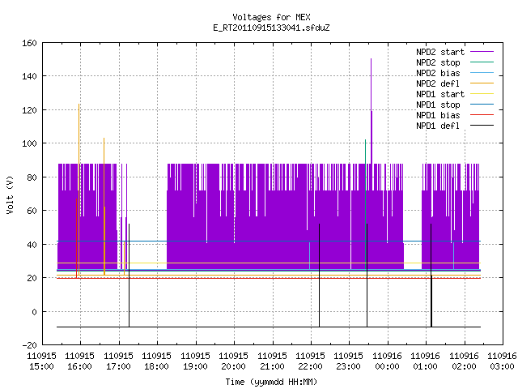
Task: Click the black spike after 01:00
Action: coord(431,276)
